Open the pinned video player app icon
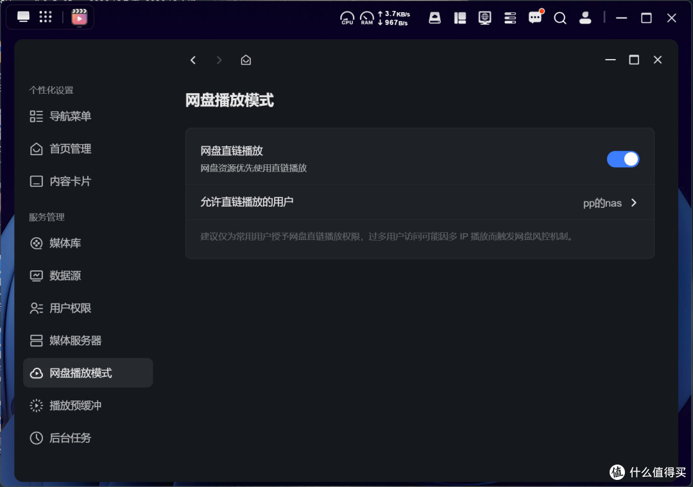The image size is (693, 487). pyautogui.click(x=80, y=18)
